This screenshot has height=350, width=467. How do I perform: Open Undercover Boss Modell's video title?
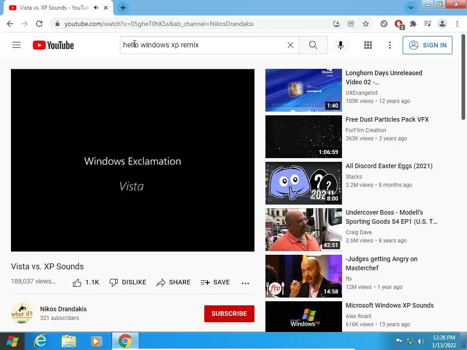point(391,217)
